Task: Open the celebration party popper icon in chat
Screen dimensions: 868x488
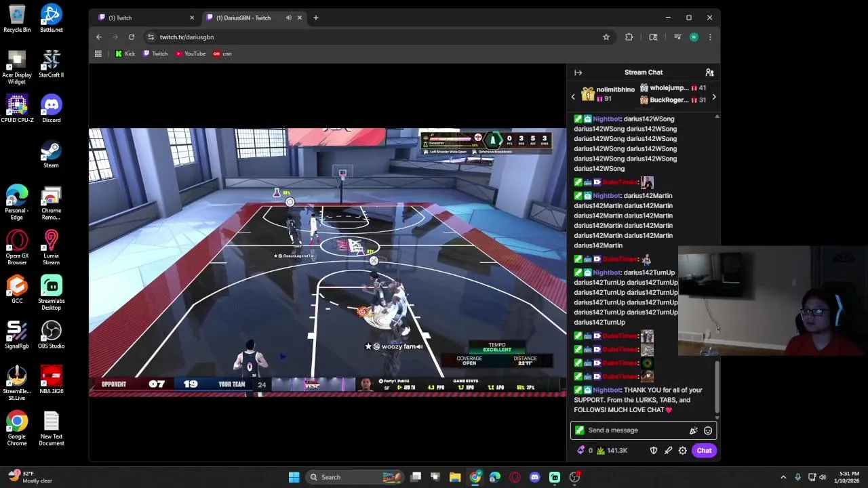Action: pyautogui.click(x=693, y=430)
